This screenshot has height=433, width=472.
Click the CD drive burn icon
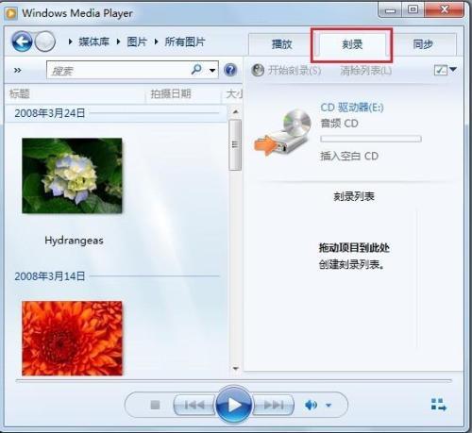283,132
